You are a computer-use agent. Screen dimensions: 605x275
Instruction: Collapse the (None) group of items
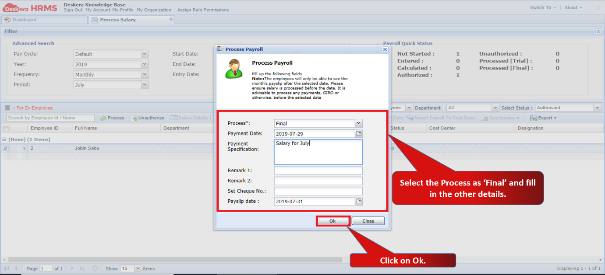(4, 139)
